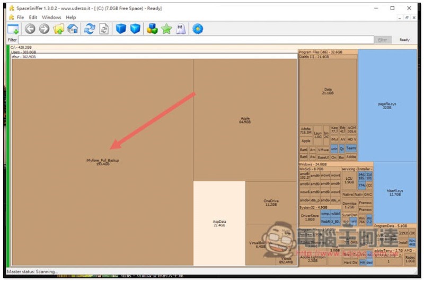Image resolution: width=424 pixels, height=281 pixels.
Task: Click the ProgramData - 5.1GB header
Action: coord(394,225)
